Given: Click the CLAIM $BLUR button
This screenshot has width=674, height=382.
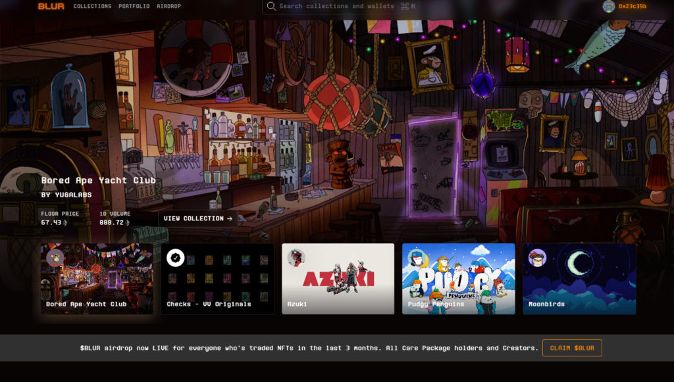Looking at the screenshot, I should tap(572, 348).
